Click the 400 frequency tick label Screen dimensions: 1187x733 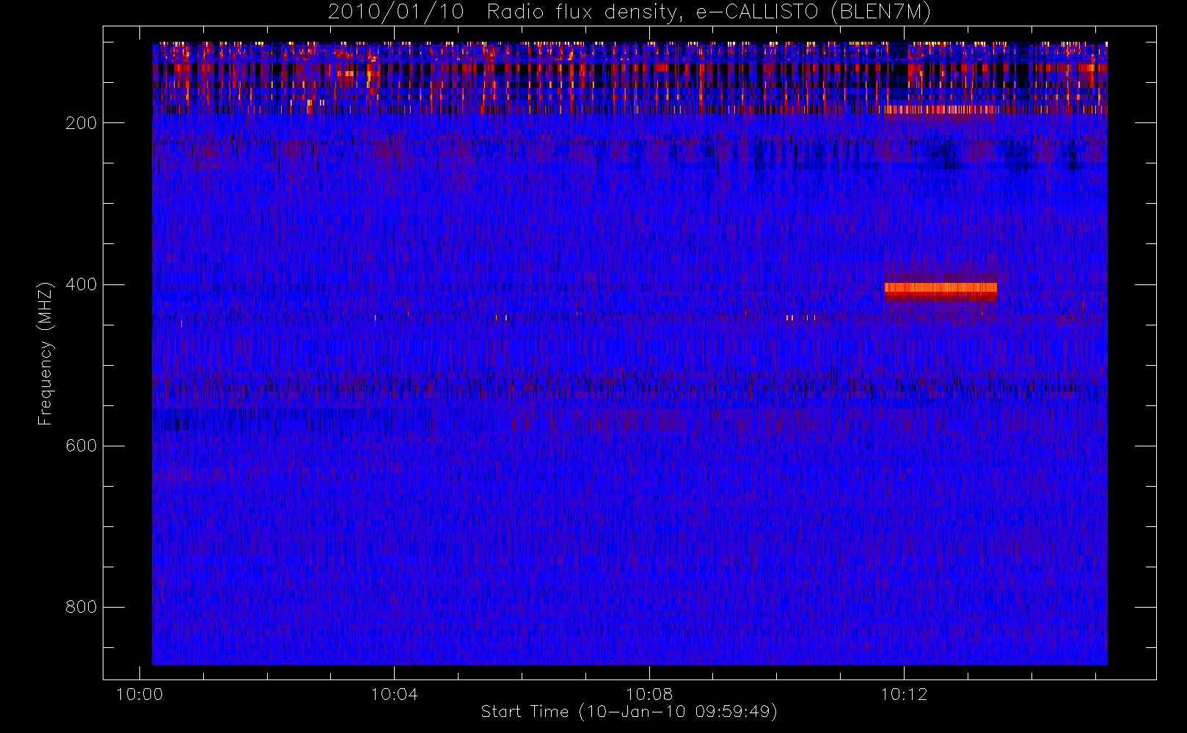click(x=81, y=284)
